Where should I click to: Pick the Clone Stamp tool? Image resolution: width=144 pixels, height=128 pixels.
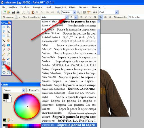[4, 59]
